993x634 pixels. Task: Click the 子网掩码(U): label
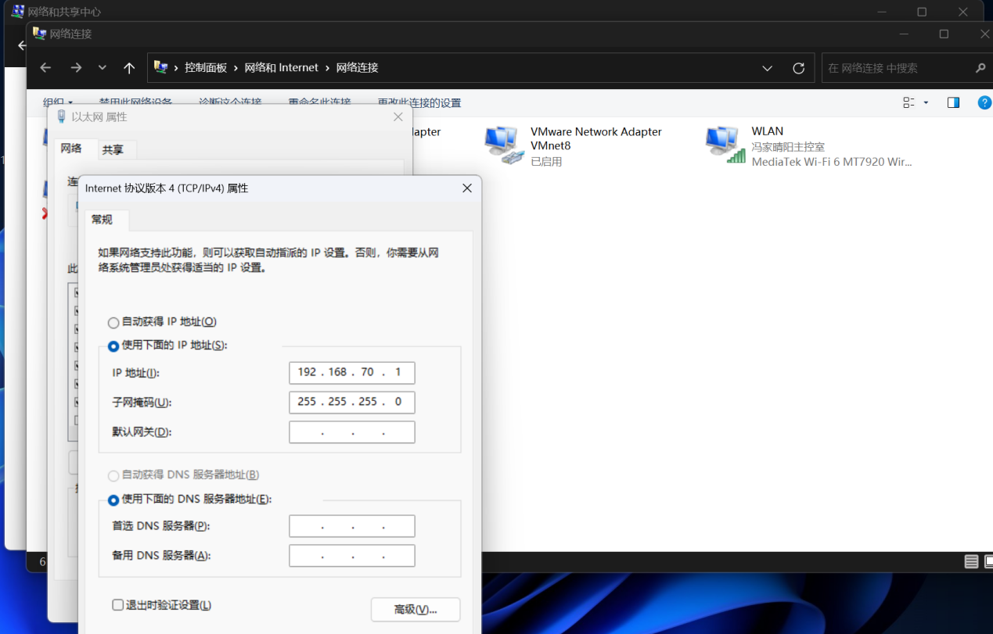click(x=142, y=403)
